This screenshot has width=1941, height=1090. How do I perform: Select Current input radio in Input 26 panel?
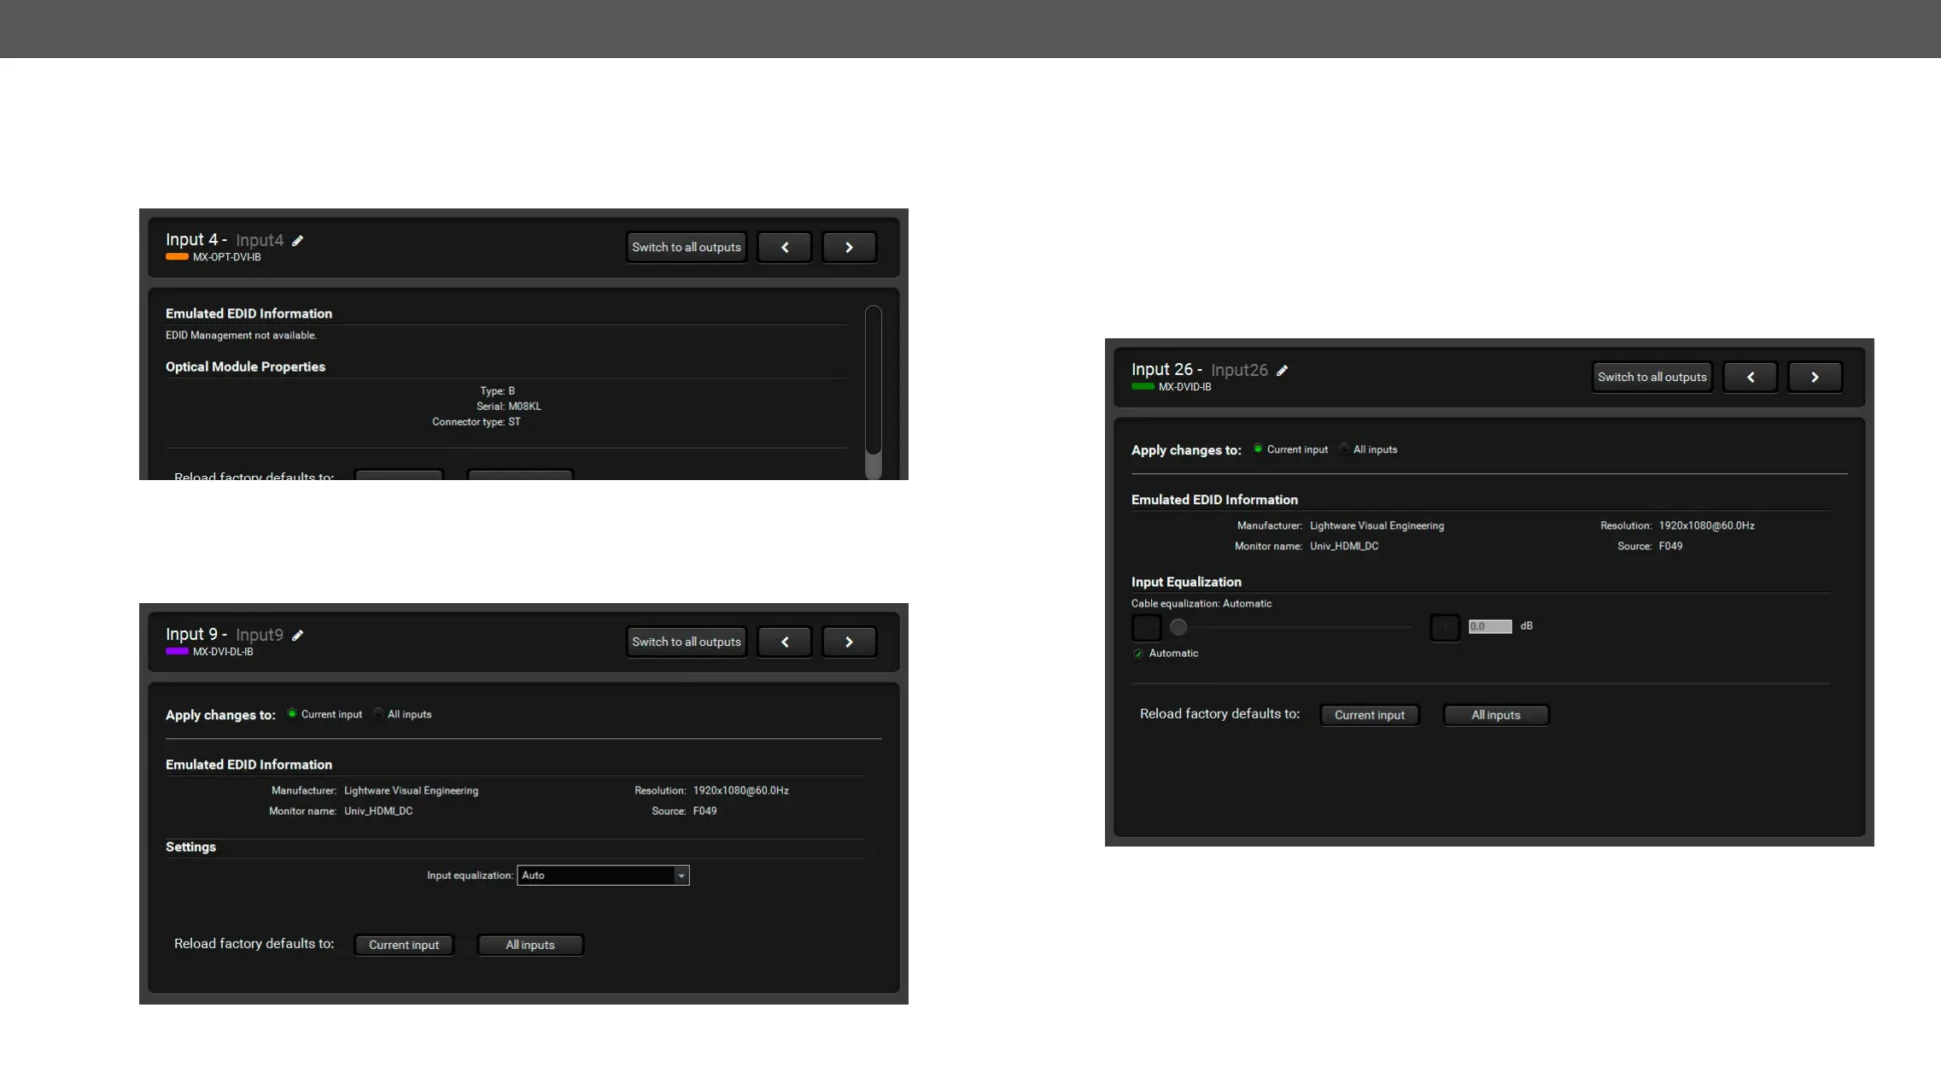[x=1258, y=449]
